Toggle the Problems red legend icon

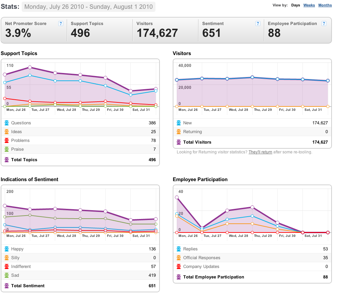(7, 141)
